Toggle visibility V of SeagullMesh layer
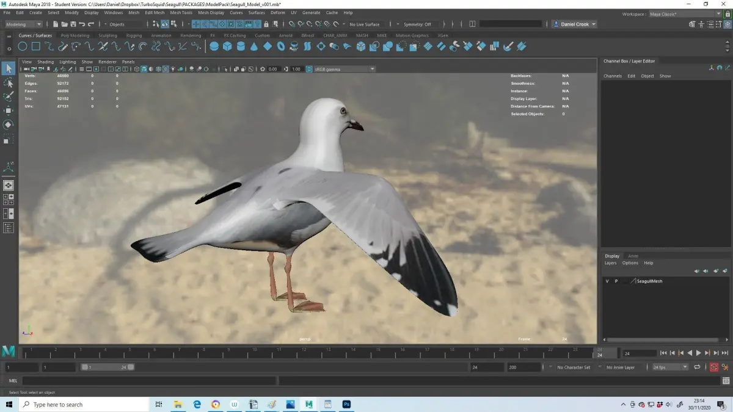733x412 pixels. (607, 281)
